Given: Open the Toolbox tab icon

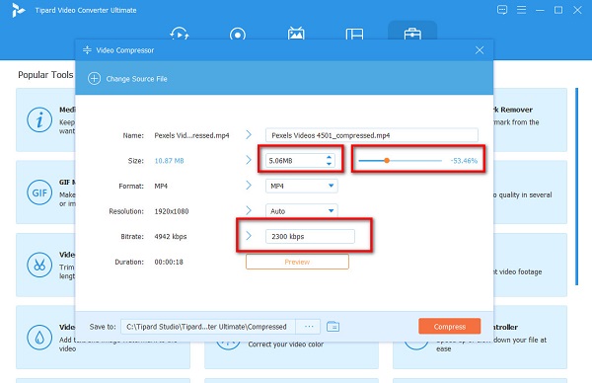Looking at the screenshot, I should (x=412, y=34).
